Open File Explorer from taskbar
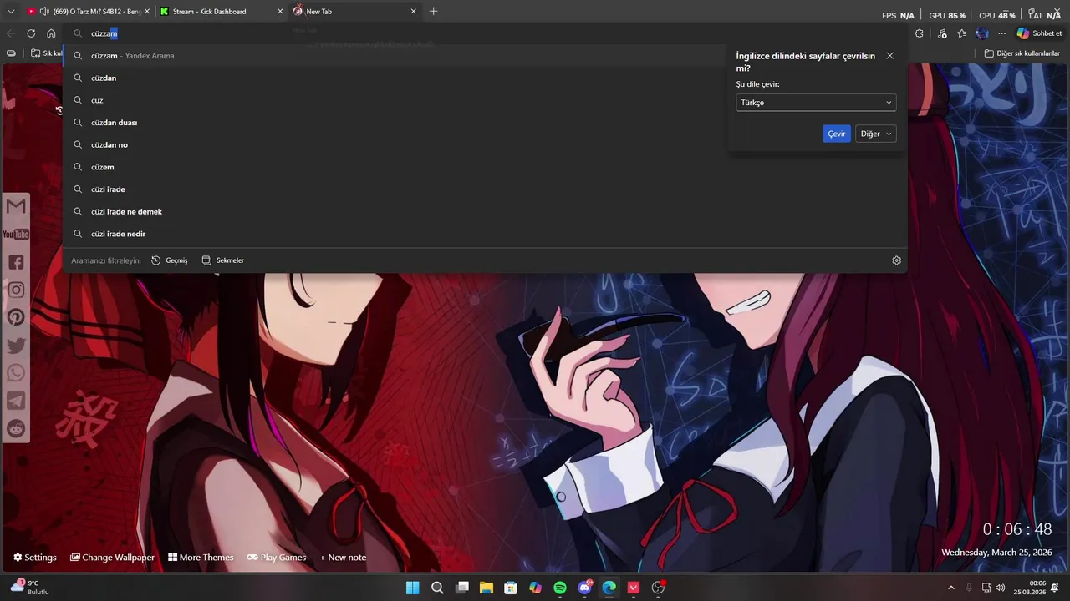This screenshot has width=1070, height=601. 487,588
